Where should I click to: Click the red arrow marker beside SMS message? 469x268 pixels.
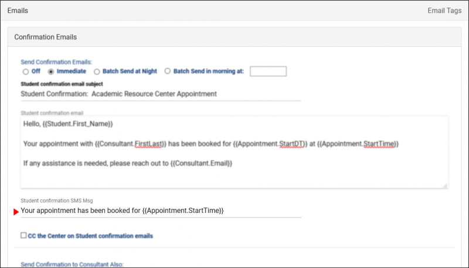tap(16, 212)
